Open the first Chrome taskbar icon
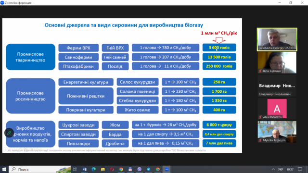Screen dimensions: 308x173 (x=121, y=169)
